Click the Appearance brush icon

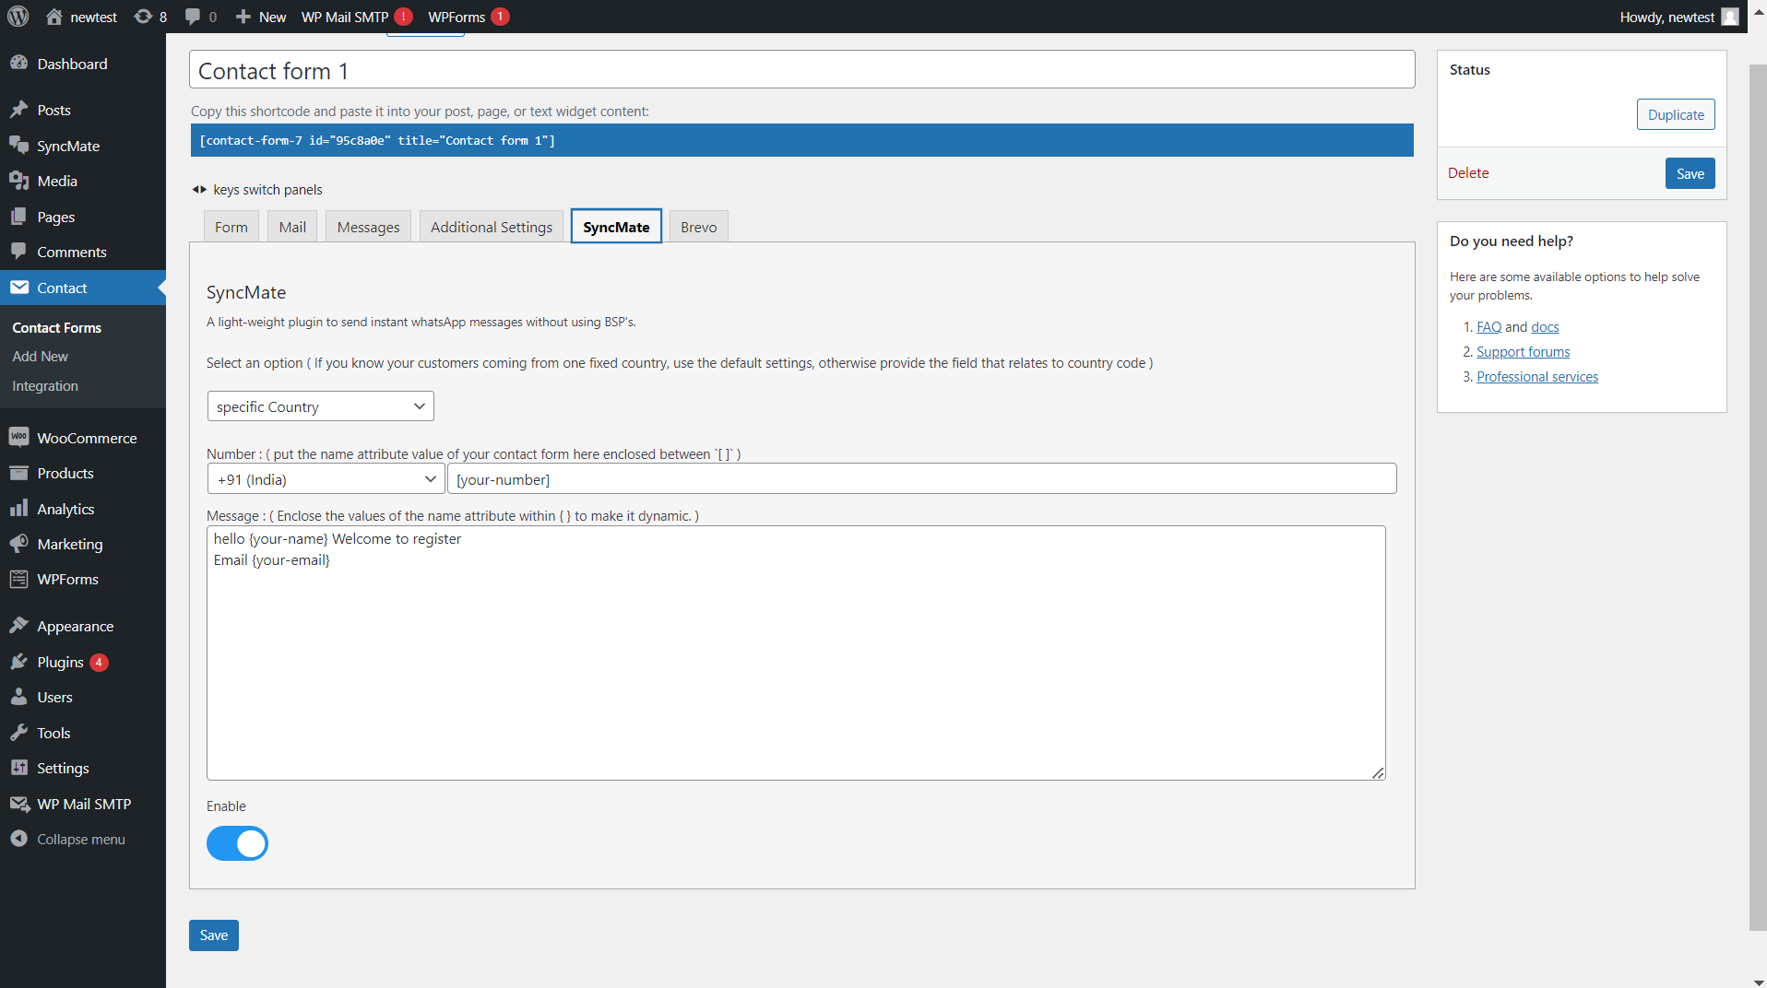19,626
